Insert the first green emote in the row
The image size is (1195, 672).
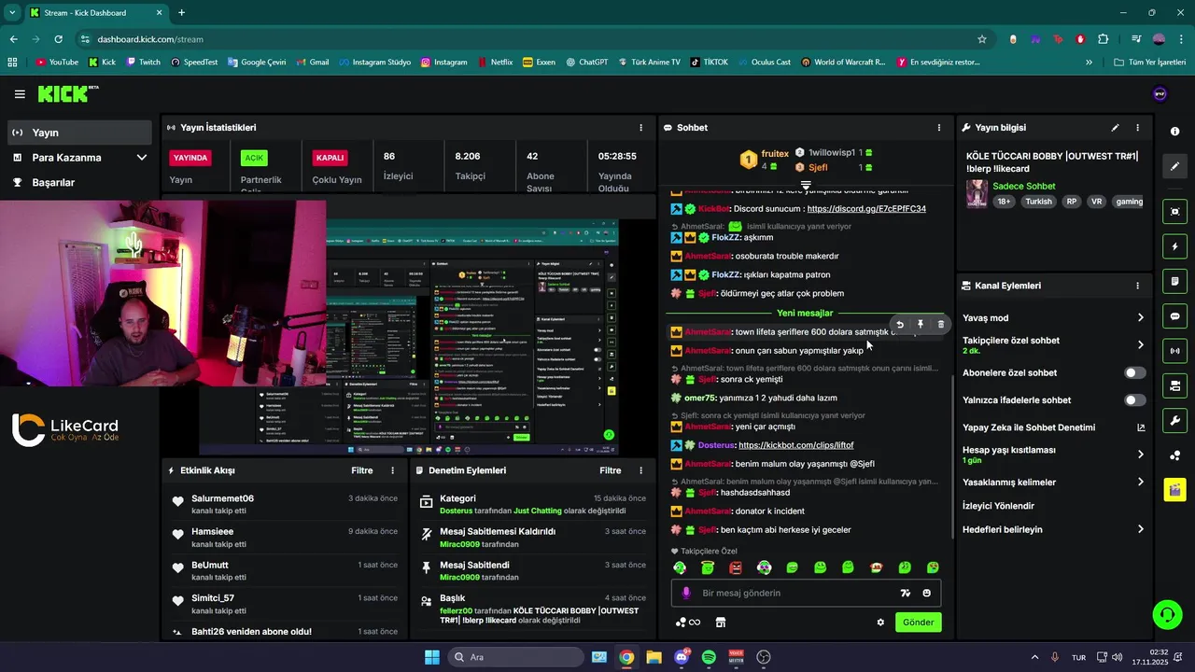click(680, 567)
